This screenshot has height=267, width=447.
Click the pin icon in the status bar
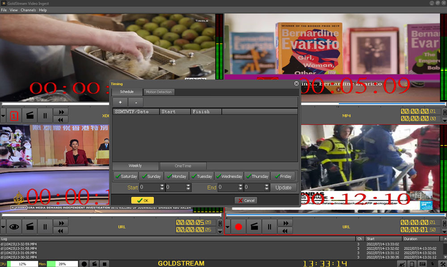pyautogui.click(x=432, y=264)
